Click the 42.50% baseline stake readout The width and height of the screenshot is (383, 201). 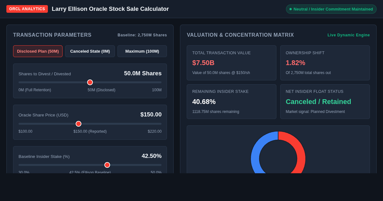click(152, 156)
